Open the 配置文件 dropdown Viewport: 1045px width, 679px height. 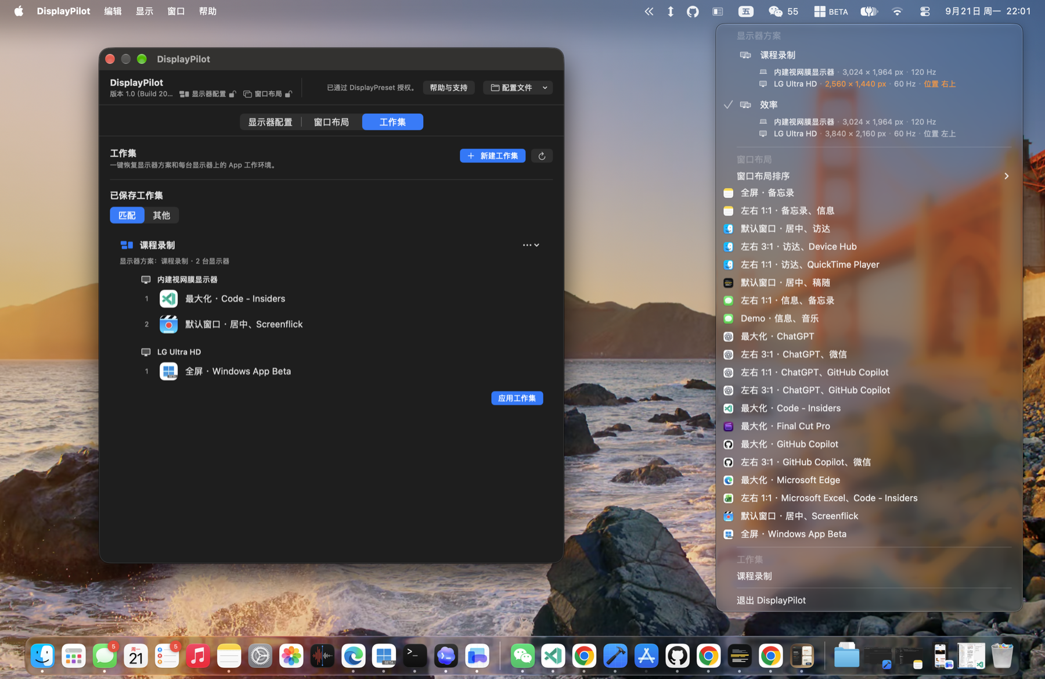[518, 88]
